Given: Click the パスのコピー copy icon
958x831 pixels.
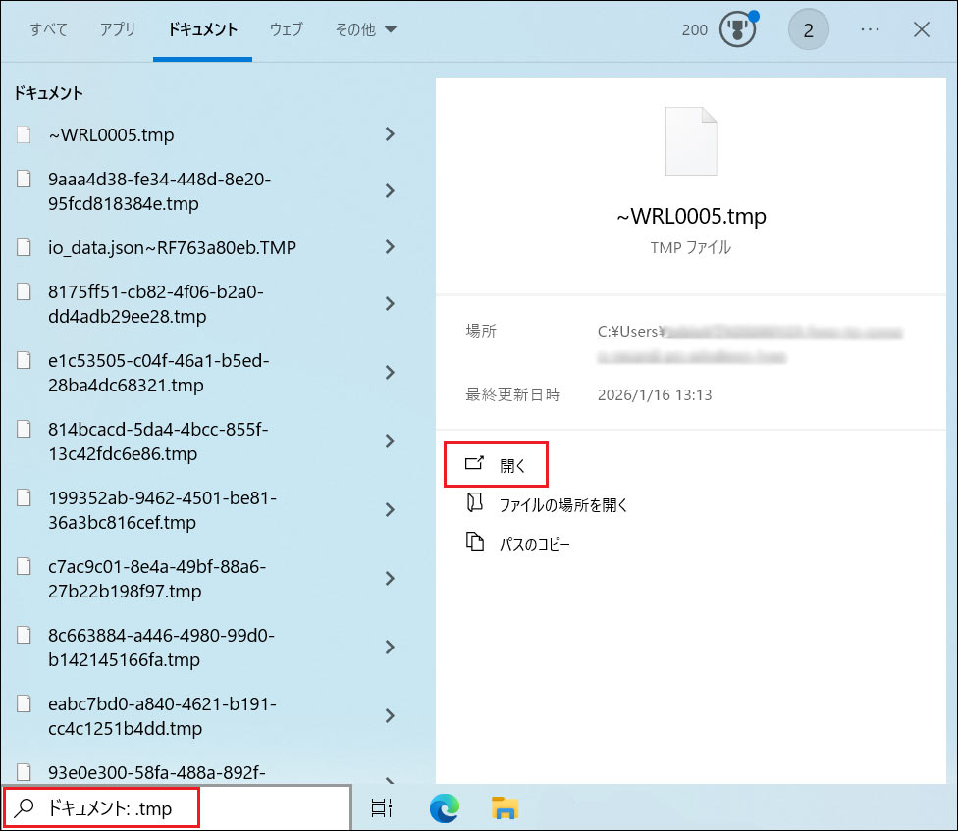Looking at the screenshot, I should tap(475, 543).
